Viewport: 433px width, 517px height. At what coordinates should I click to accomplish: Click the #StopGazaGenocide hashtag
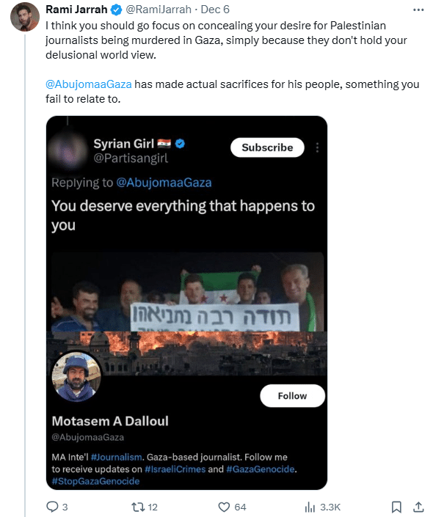[95, 481]
